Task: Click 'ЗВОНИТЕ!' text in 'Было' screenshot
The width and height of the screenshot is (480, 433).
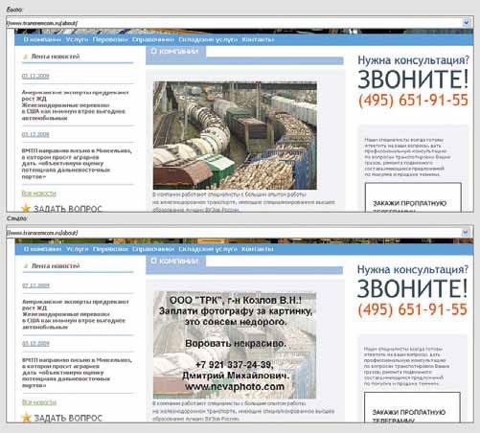Action: click(x=413, y=80)
